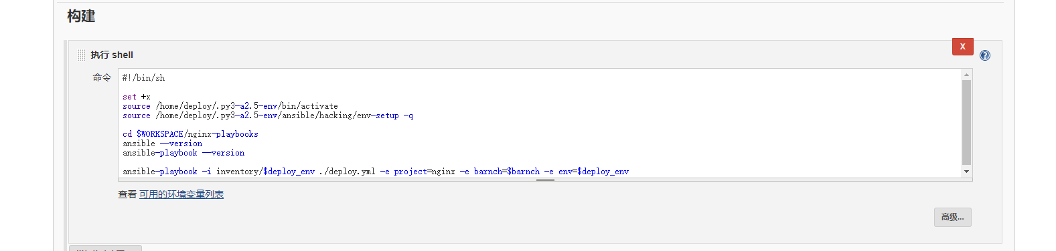Click the 'cd $WORKSPACE/nginx-playbooks' line
This screenshot has height=251, width=1056.
(x=190, y=134)
